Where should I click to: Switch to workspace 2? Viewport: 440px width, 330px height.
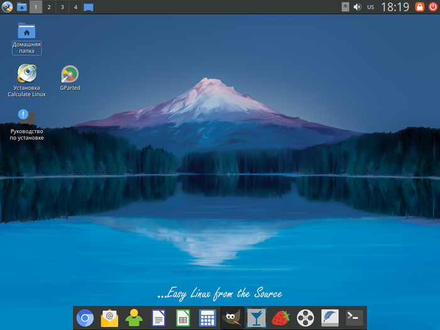(49, 7)
